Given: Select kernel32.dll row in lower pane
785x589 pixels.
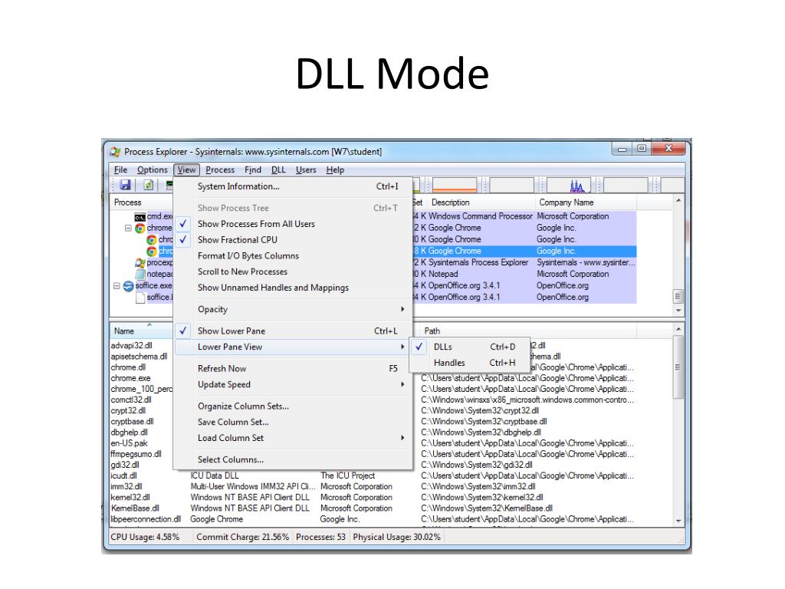Looking at the screenshot, I should click(373, 497).
